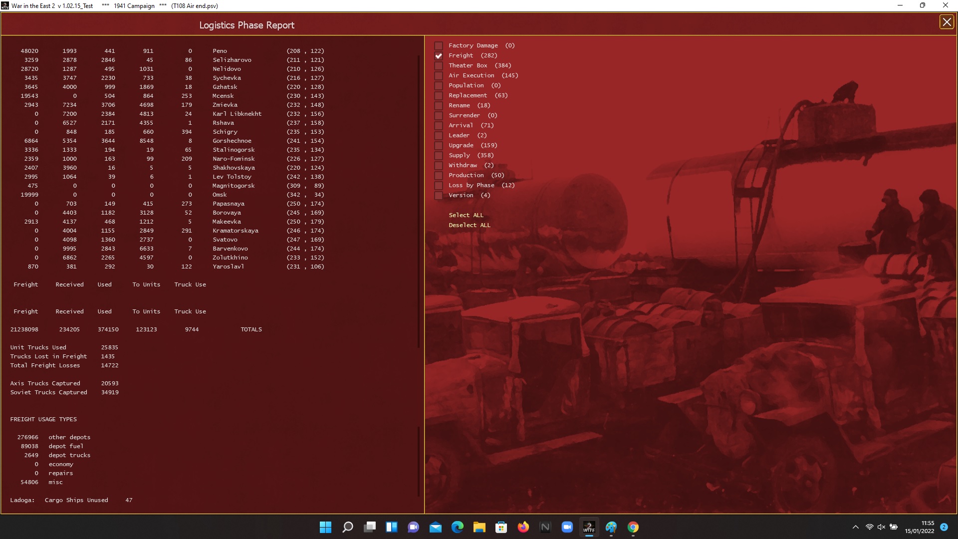958x539 pixels.
Task: Check the Leader report filter
Action: coord(439,136)
